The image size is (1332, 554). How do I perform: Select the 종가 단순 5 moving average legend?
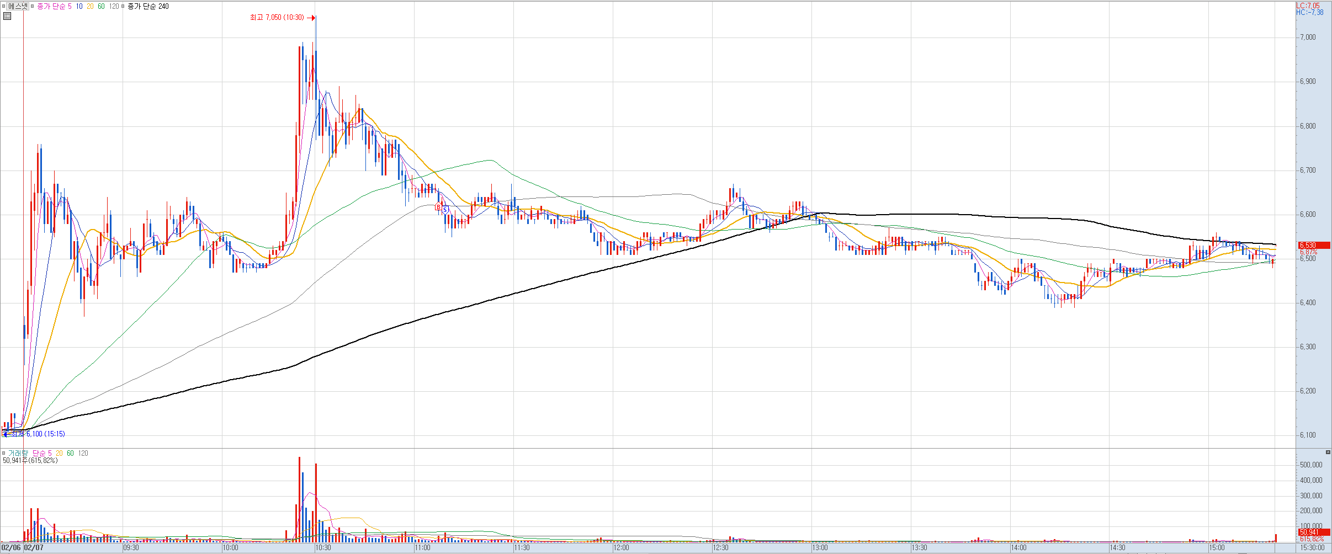click(54, 6)
